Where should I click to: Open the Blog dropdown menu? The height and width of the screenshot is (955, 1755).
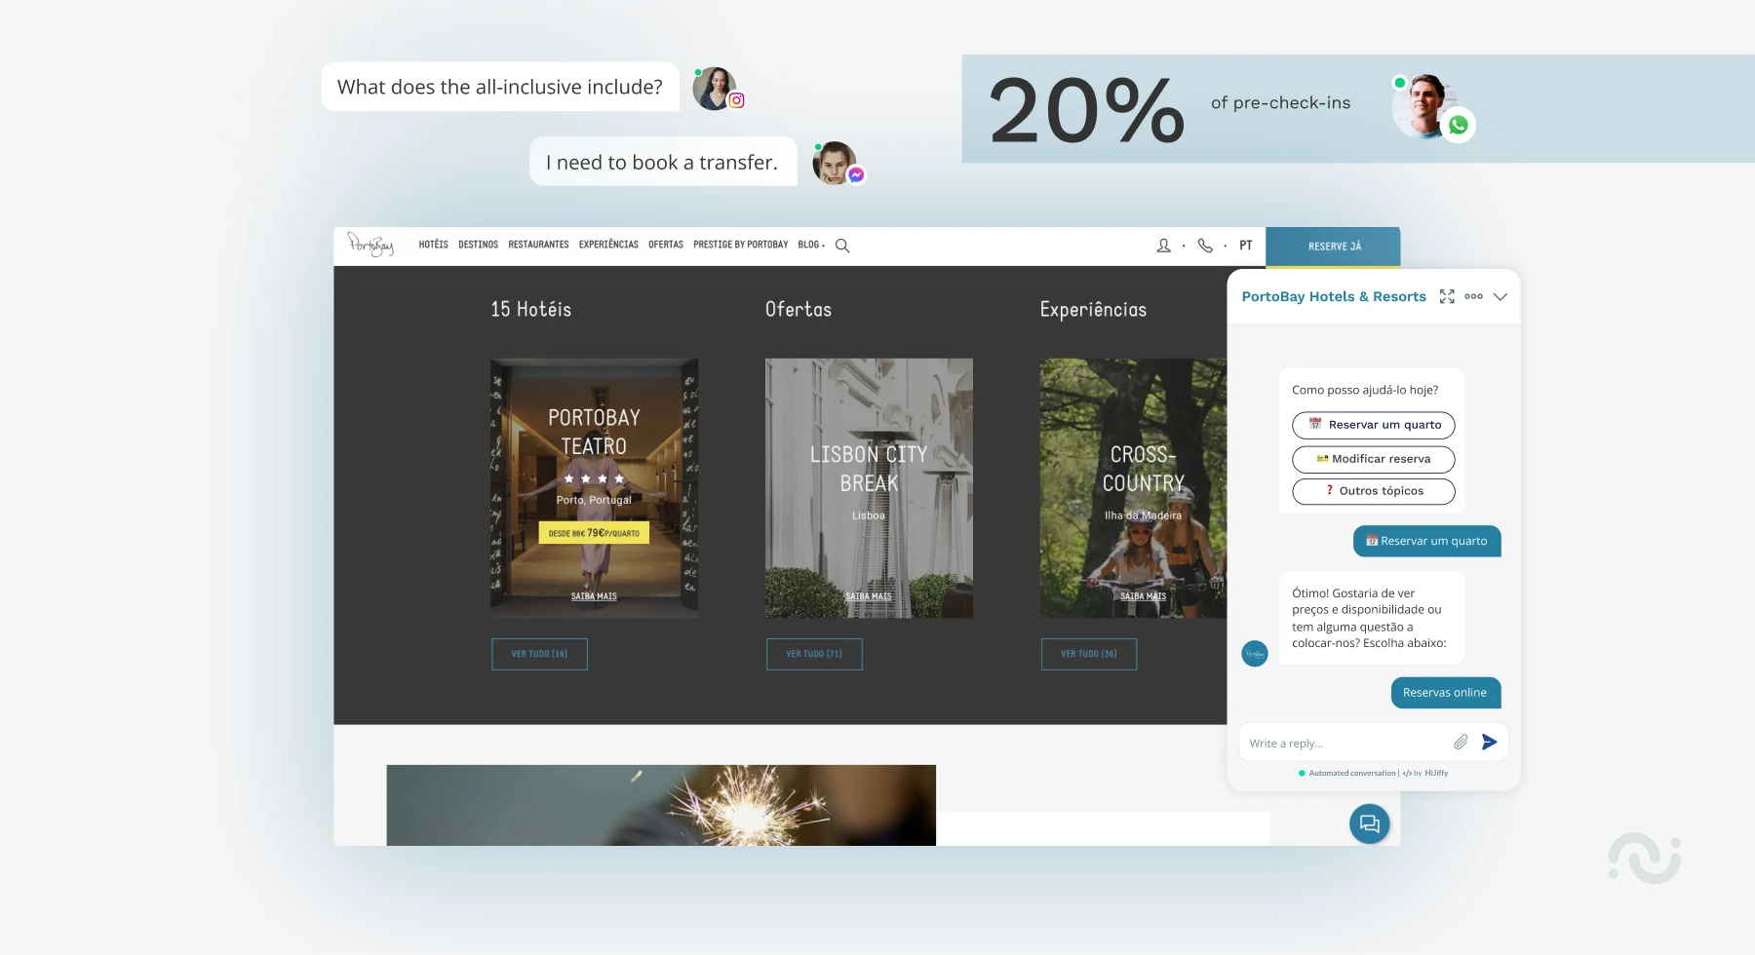(810, 245)
